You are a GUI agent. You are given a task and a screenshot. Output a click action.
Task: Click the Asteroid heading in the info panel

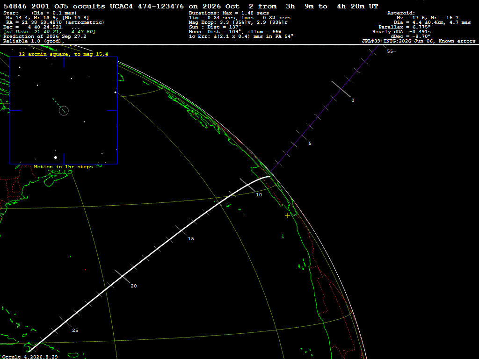coord(401,13)
